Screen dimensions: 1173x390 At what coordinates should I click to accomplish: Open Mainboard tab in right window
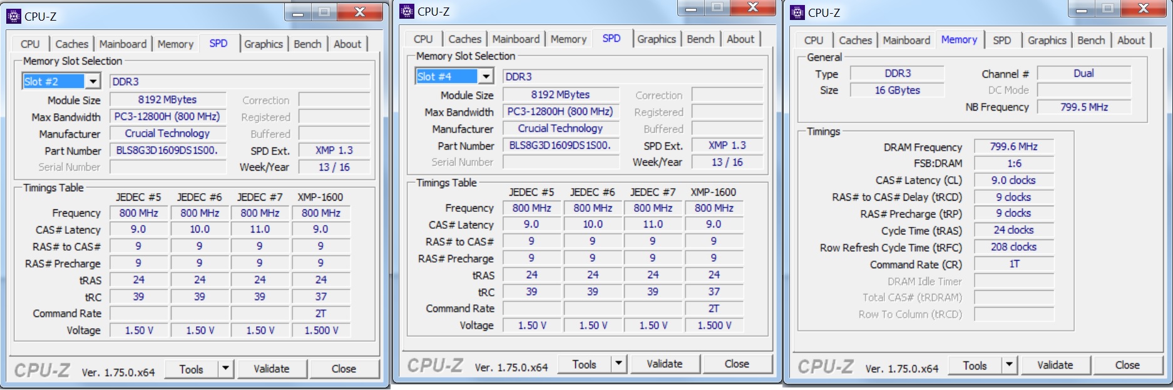pyautogui.click(x=906, y=40)
